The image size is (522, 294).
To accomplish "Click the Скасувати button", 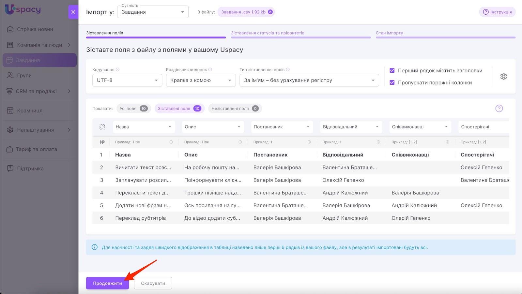I will click(153, 283).
